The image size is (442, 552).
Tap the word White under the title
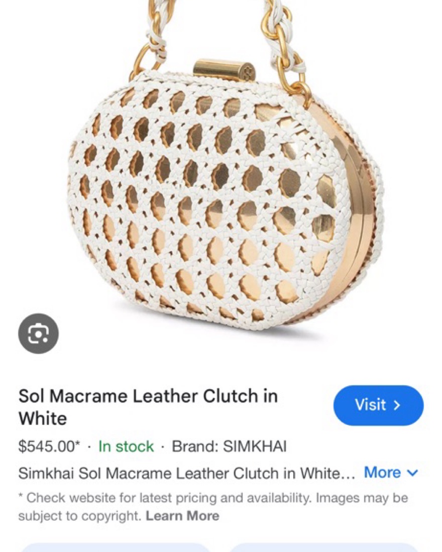[x=42, y=418]
